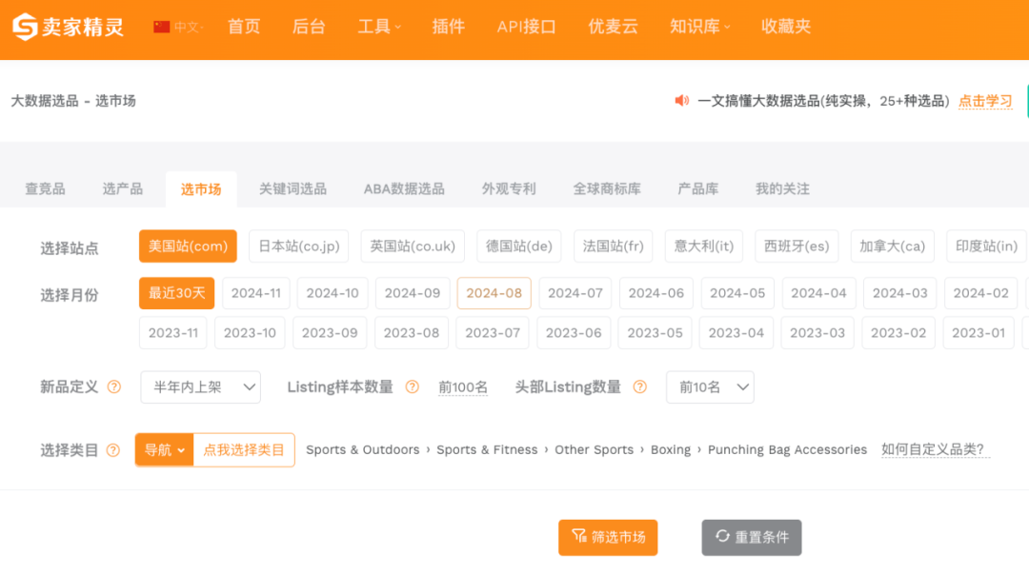Open the 半年内上架 dropdown
1029x574 pixels.
pyautogui.click(x=201, y=387)
